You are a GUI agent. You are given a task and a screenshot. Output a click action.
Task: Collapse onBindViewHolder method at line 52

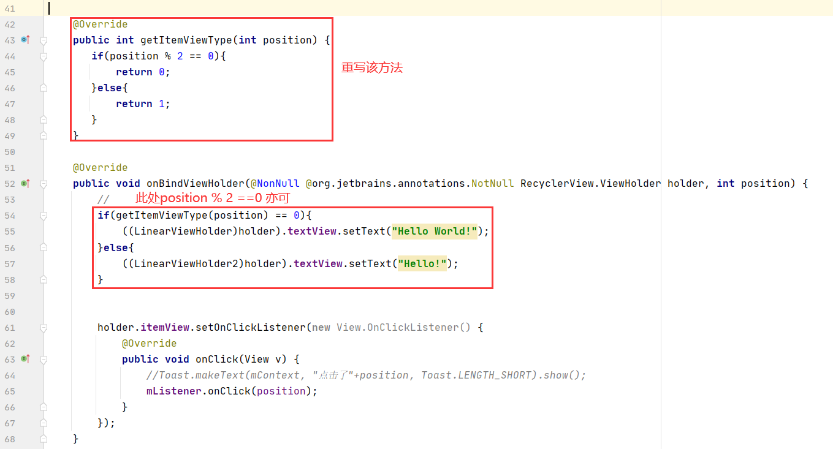[44, 184]
